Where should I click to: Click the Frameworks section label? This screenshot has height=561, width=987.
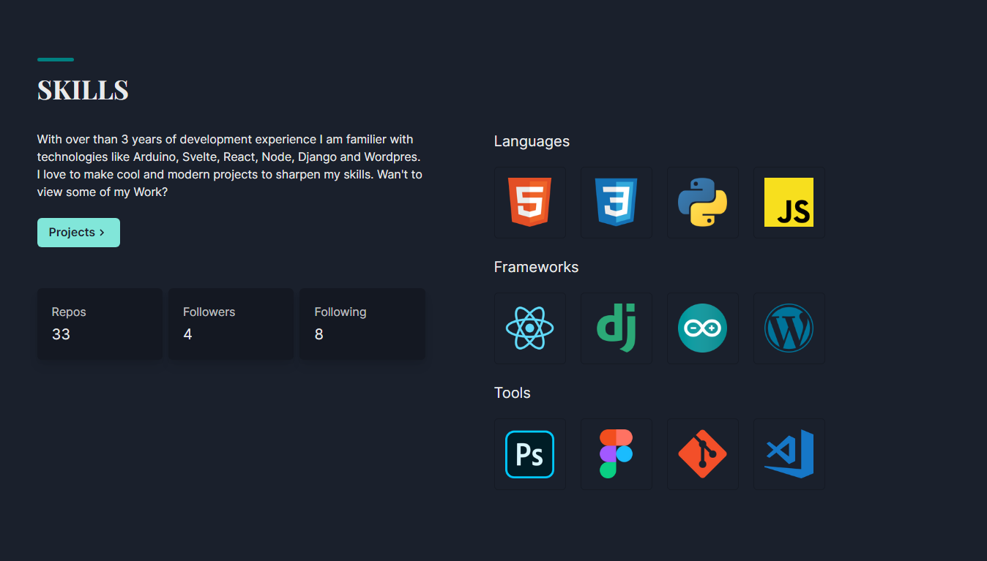[536, 267]
